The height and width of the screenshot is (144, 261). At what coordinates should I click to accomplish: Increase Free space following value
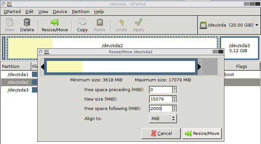tap(174, 107)
